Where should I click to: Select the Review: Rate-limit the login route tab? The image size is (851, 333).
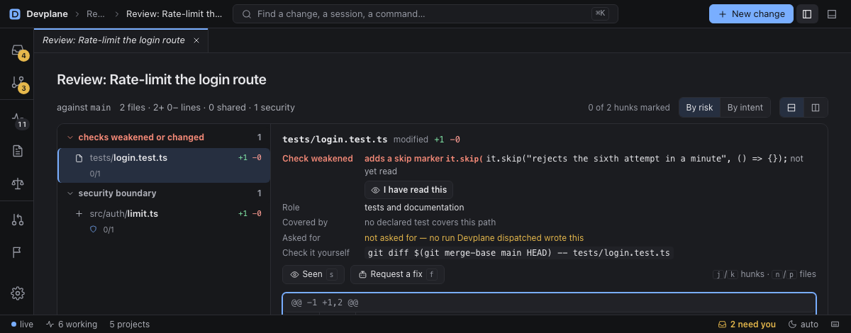121,40
